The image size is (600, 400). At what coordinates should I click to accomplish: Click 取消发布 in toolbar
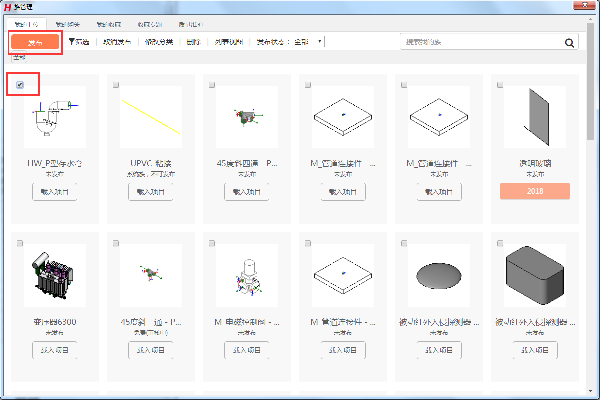[x=117, y=42]
